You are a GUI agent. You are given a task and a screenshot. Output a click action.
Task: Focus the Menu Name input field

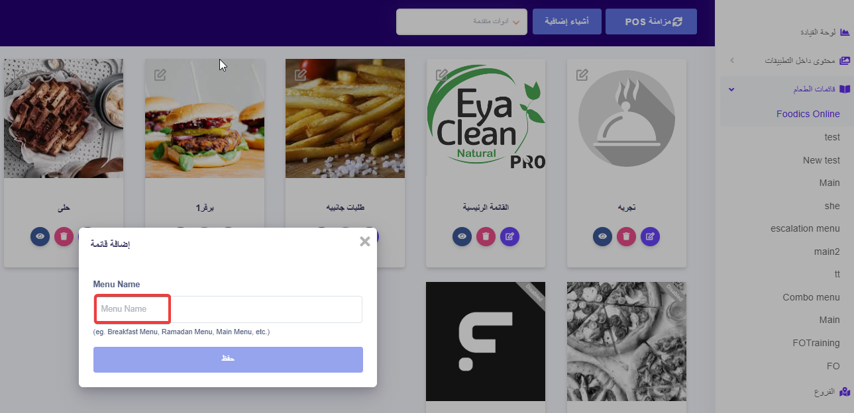pyautogui.click(x=228, y=309)
